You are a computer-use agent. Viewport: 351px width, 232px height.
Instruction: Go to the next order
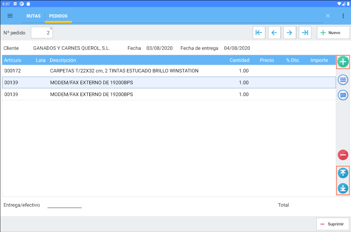(290, 33)
